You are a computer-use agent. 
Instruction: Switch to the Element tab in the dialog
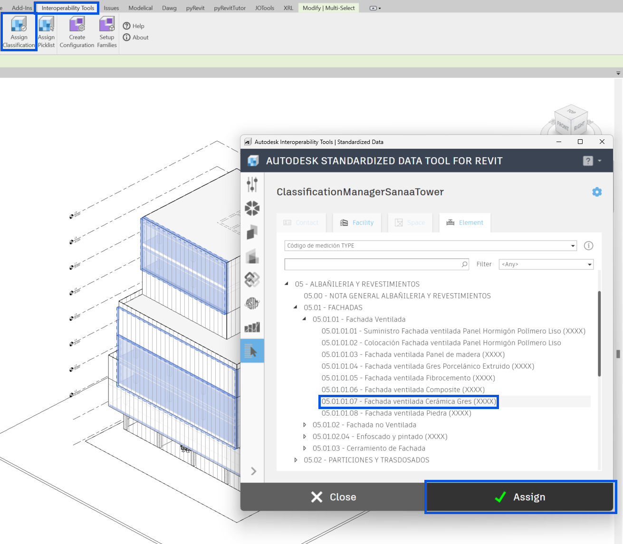pyautogui.click(x=465, y=222)
